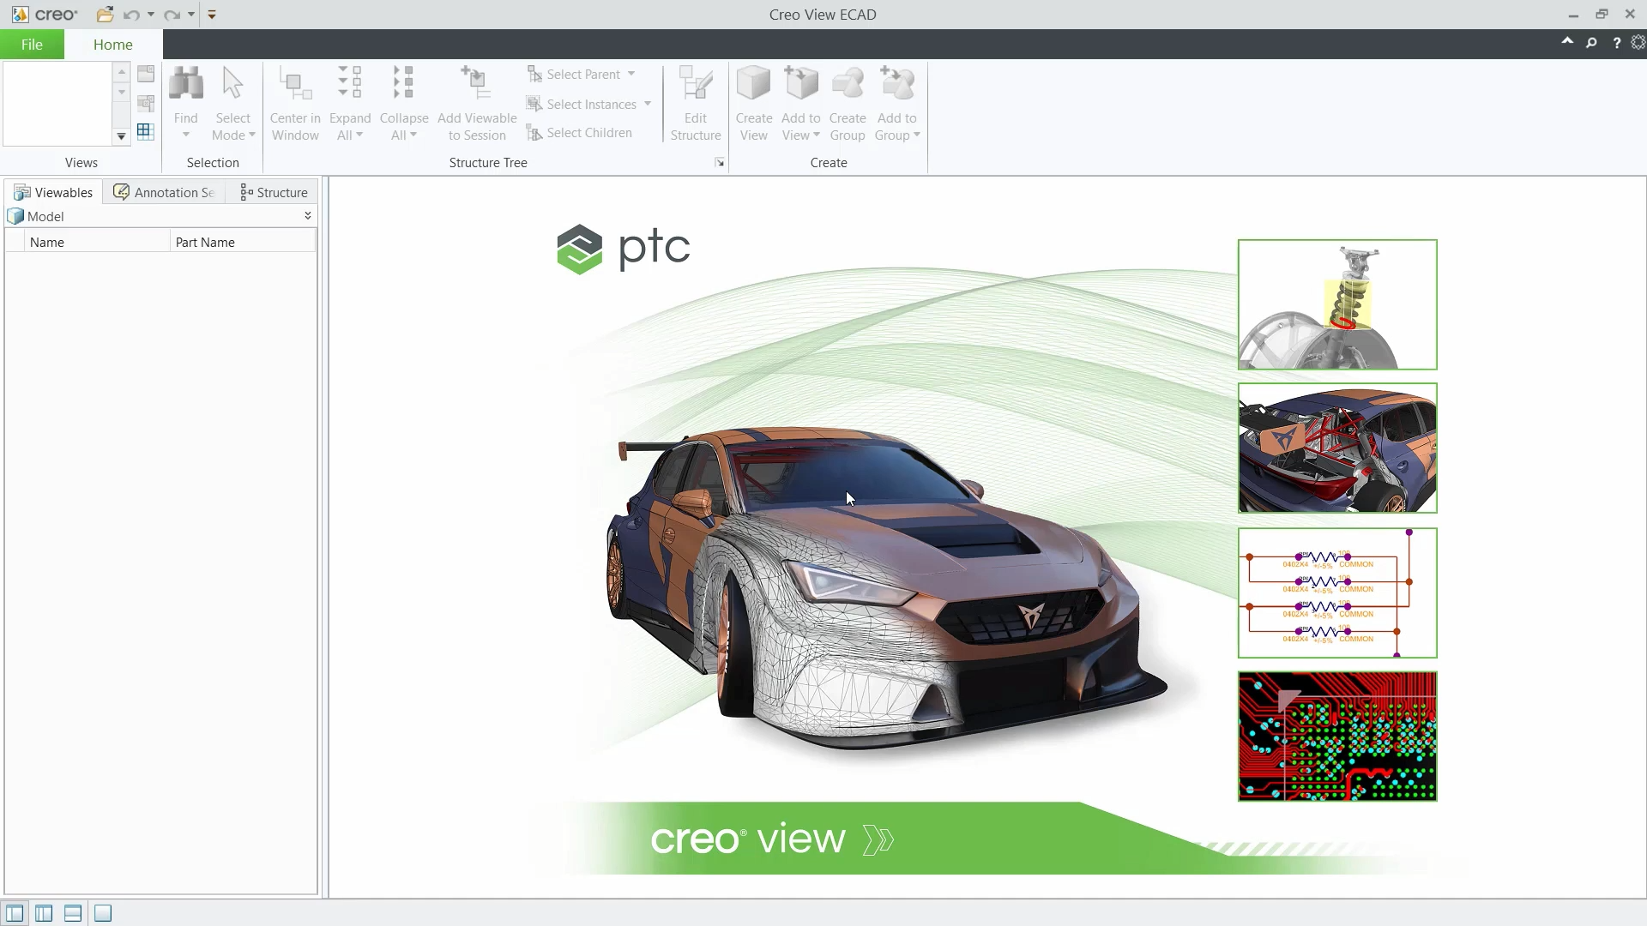Toggle two-column panel layout in status bar
This screenshot has height=926, width=1647.
click(x=44, y=913)
